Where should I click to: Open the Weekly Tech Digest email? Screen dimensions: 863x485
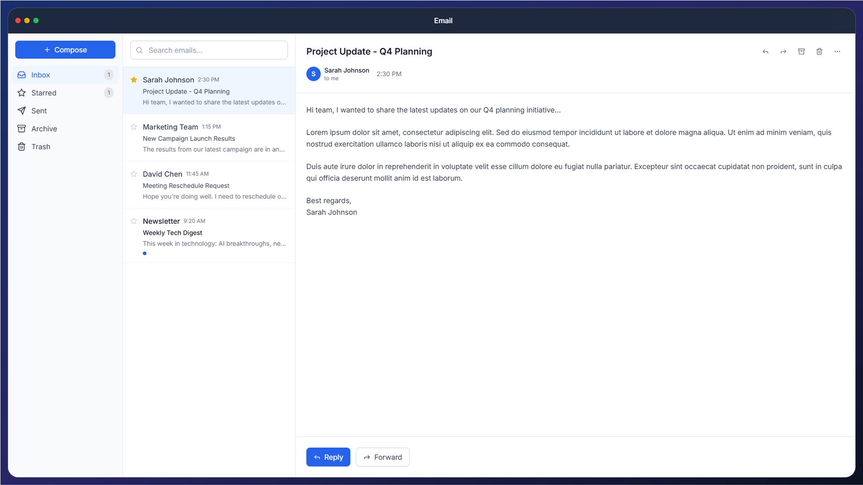[209, 236]
